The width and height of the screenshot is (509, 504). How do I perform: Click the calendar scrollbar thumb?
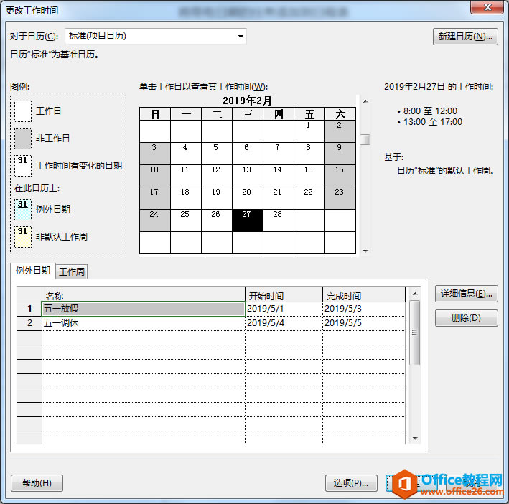click(365, 139)
